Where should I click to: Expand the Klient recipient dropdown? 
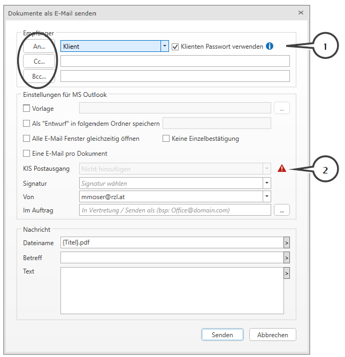164,47
